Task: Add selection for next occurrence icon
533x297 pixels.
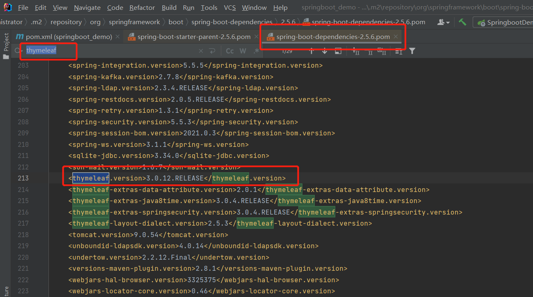Action: 355,51
